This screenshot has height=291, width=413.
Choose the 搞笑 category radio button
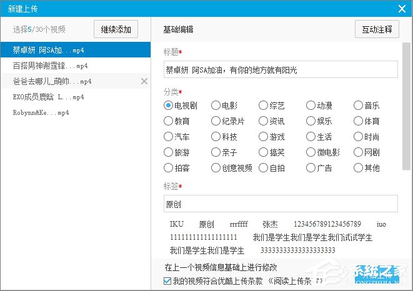pyautogui.click(x=263, y=152)
